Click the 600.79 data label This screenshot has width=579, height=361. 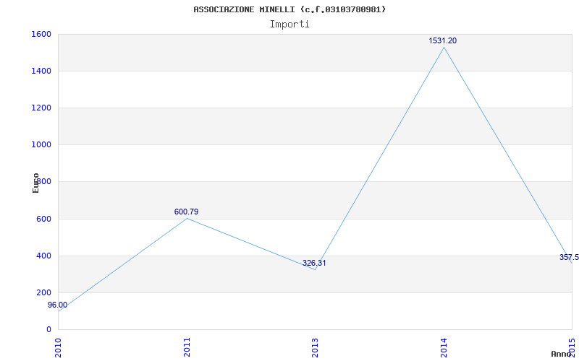click(x=186, y=212)
